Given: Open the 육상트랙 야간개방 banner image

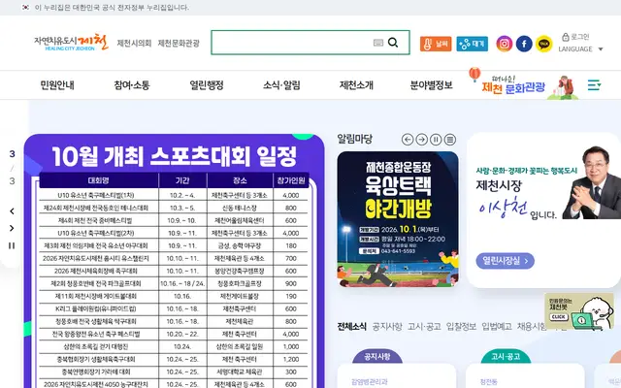Looking at the screenshot, I should 398,219.
